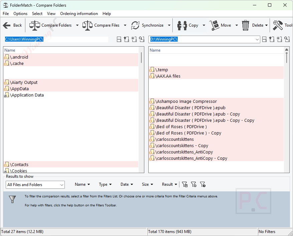The image size is (293, 236).
Task: Select the \Ashampoo Image Compressor row
Action: [x=216, y=101]
